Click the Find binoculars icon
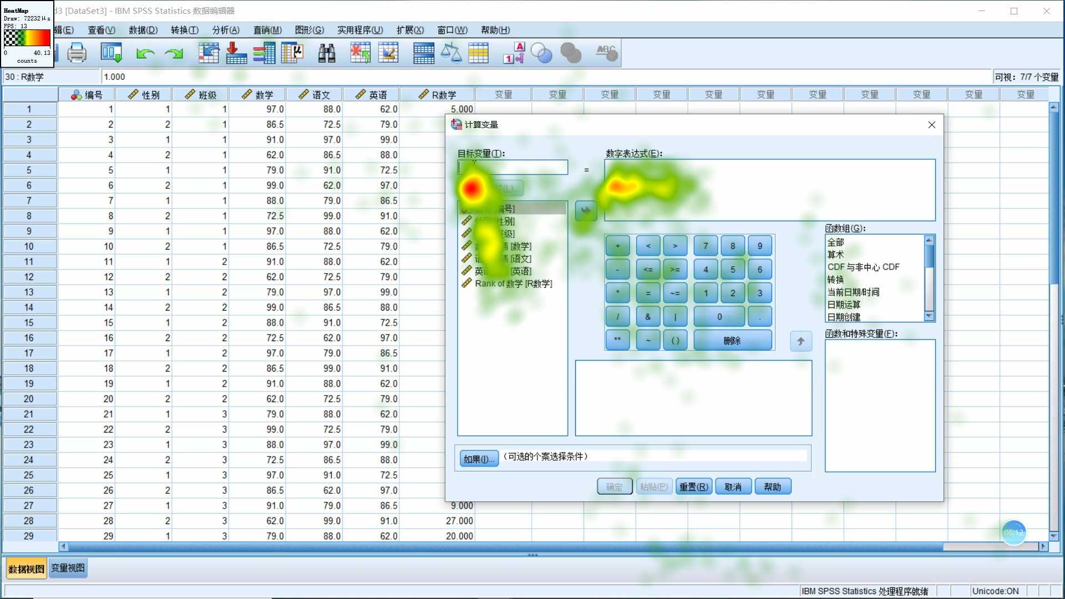This screenshot has height=599, width=1065. click(327, 53)
